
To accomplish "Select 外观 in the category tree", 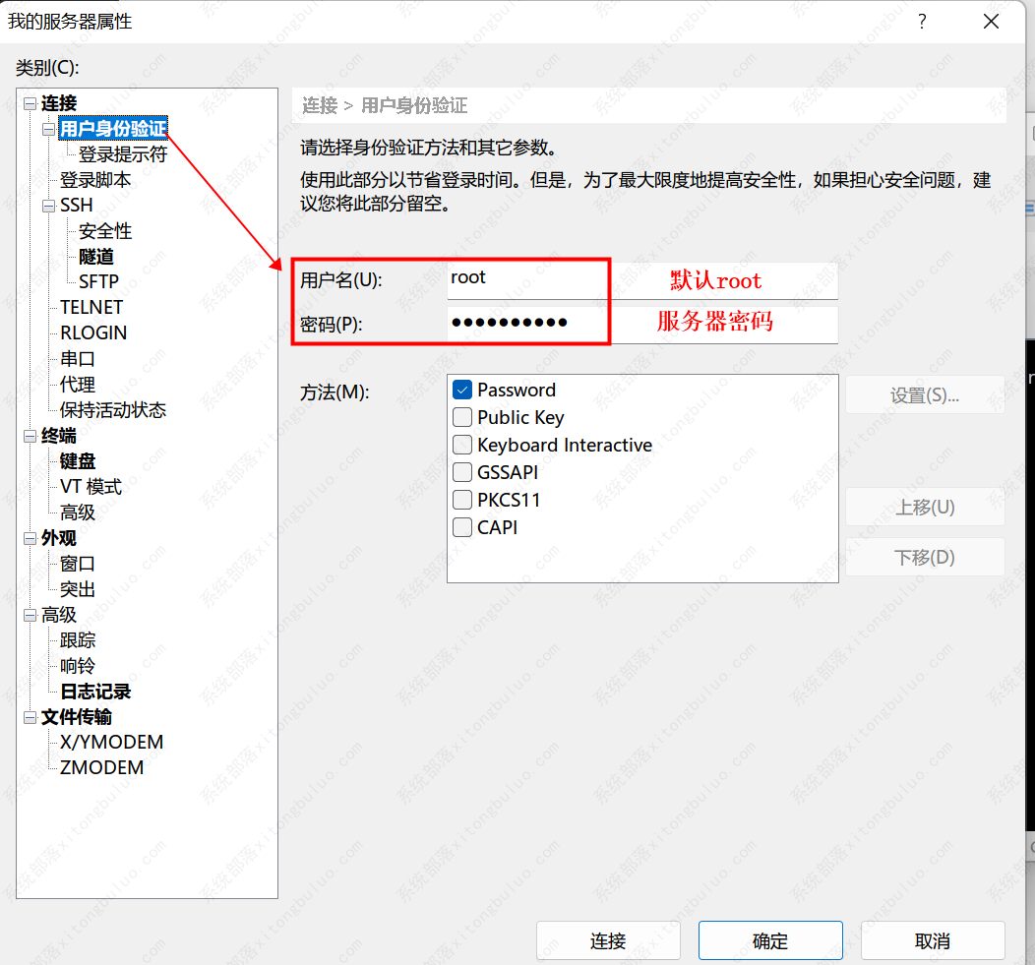I will pyautogui.click(x=59, y=538).
